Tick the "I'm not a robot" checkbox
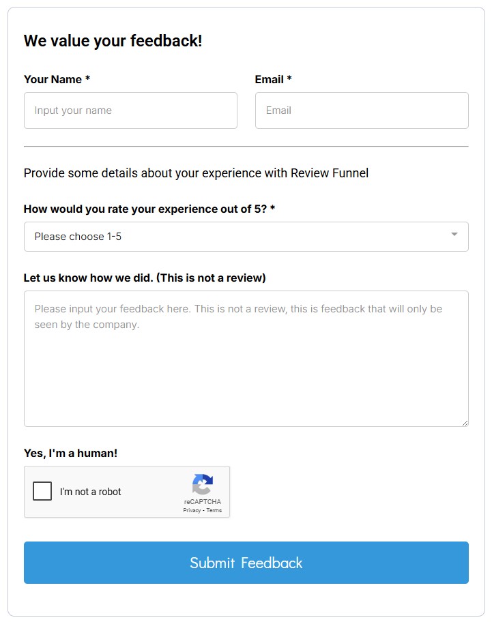The image size is (492, 622). click(42, 491)
